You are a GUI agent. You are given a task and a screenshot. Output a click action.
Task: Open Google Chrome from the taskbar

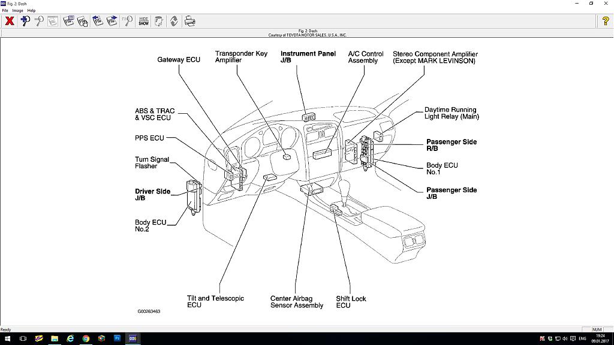pyautogui.click(x=86, y=338)
